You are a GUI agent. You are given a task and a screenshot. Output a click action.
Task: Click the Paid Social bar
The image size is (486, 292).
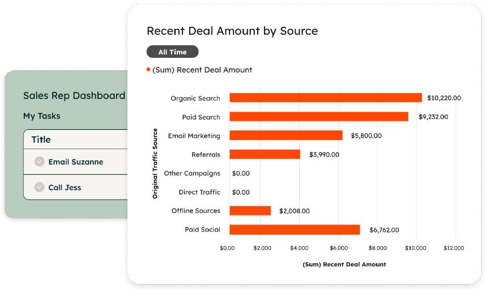tap(295, 230)
